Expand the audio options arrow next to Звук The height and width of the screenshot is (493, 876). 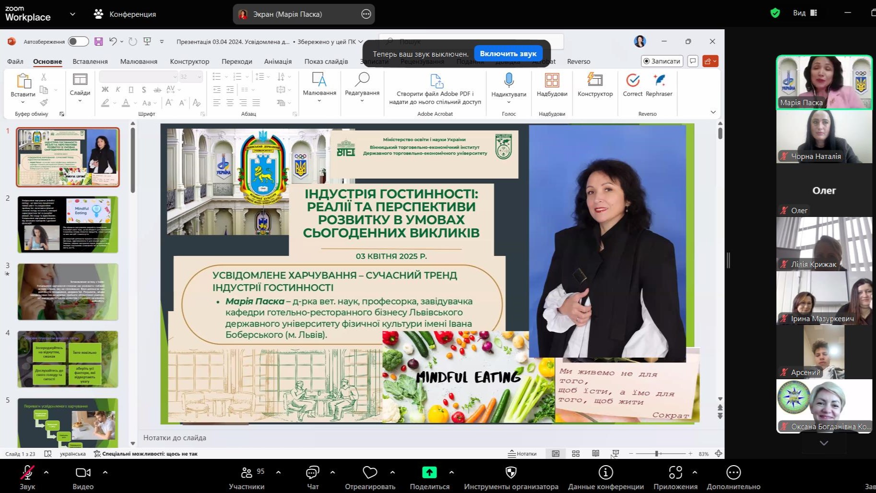(x=46, y=472)
